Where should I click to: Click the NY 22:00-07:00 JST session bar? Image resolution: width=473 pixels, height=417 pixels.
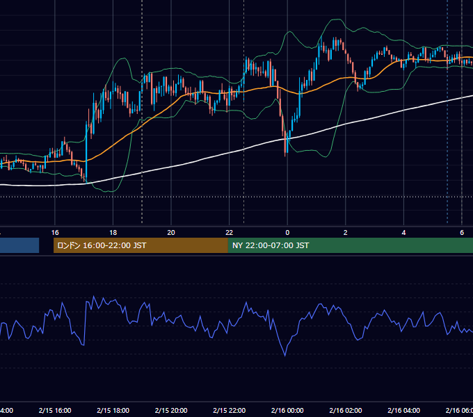point(350,245)
